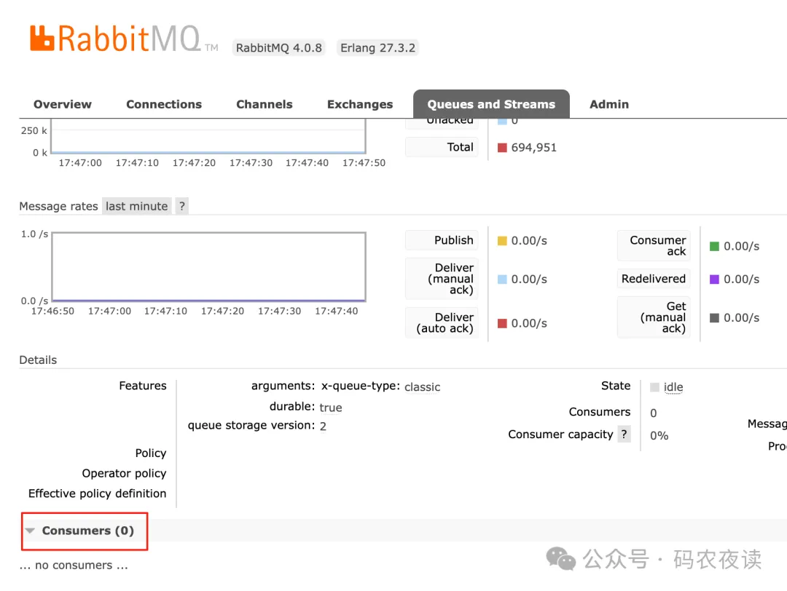Click the red Total messages swatch
The height and width of the screenshot is (591, 787).
point(502,147)
